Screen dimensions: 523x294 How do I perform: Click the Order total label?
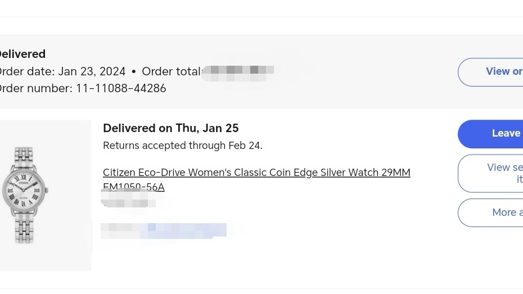[x=172, y=71]
